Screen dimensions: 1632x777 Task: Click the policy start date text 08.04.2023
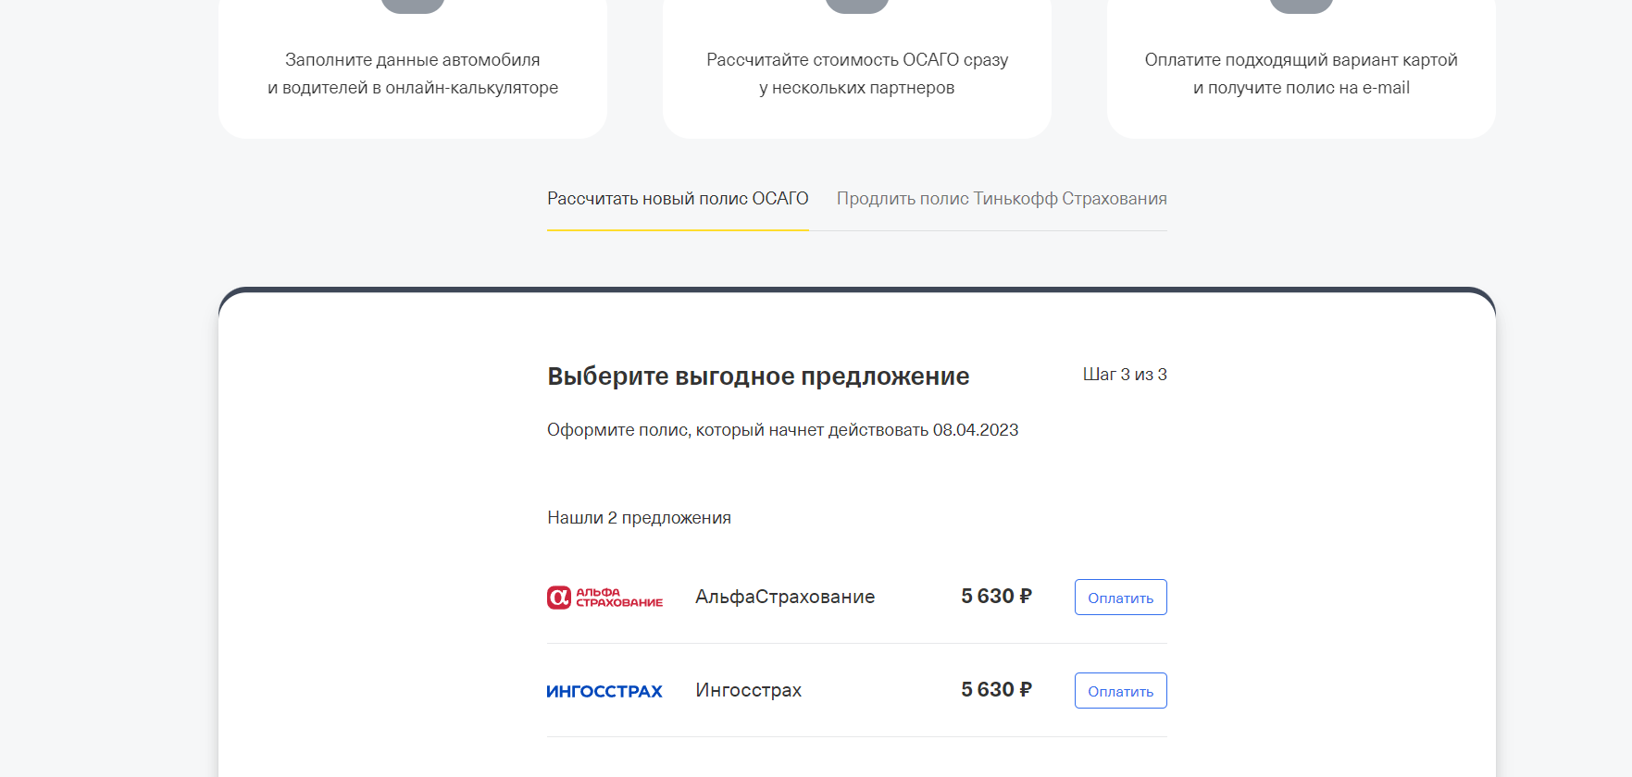[x=976, y=430]
